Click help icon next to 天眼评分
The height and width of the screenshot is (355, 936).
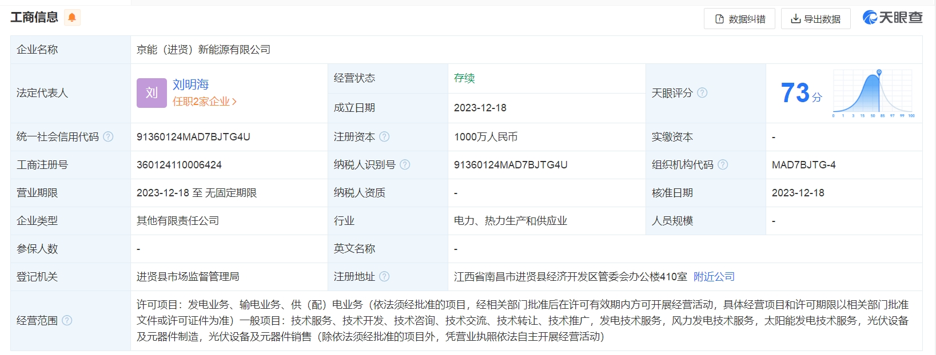702,92
